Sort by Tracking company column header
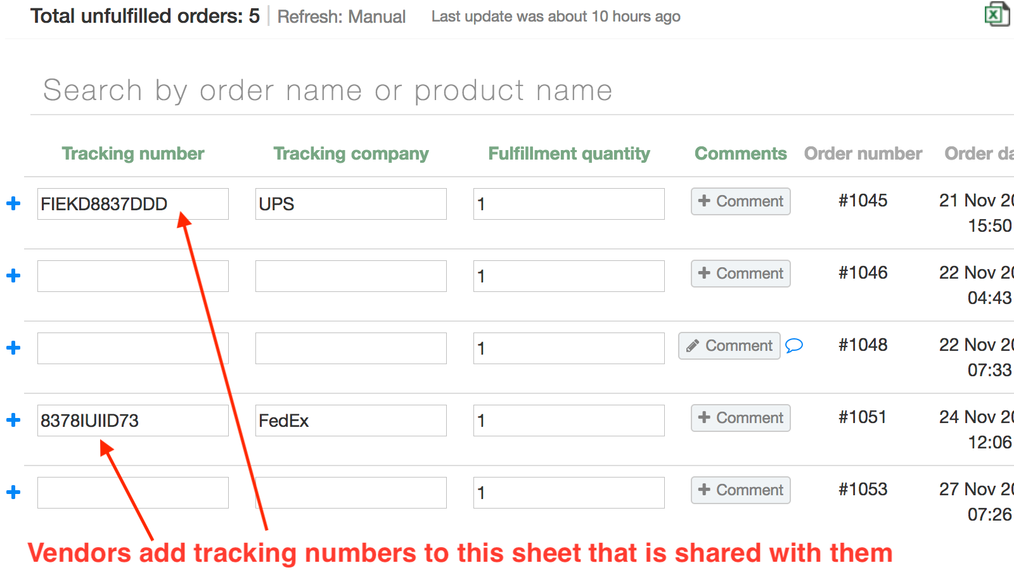 point(350,153)
